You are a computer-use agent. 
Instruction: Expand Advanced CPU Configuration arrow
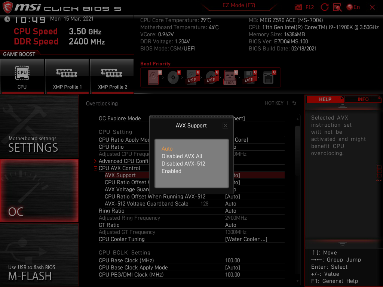click(x=95, y=161)
